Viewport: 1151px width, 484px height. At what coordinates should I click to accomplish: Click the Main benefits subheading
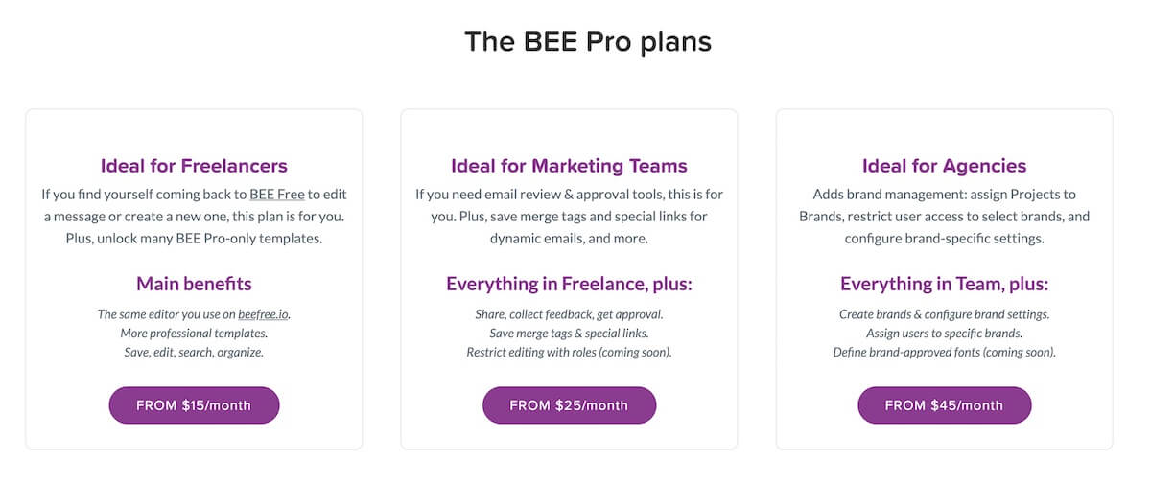click(x=194, y=284)
